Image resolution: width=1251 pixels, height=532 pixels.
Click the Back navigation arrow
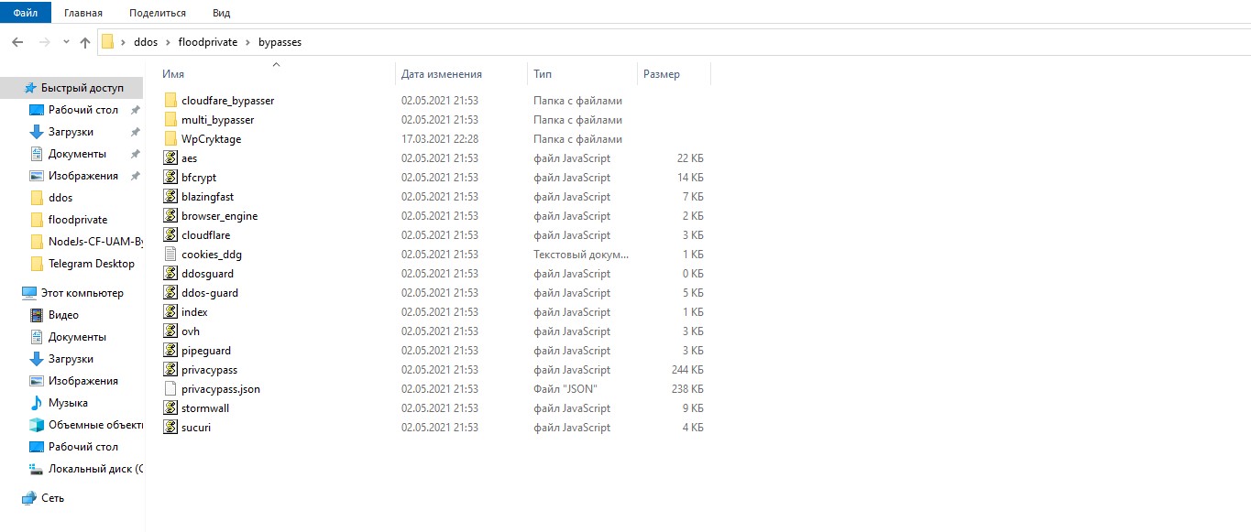16,42
